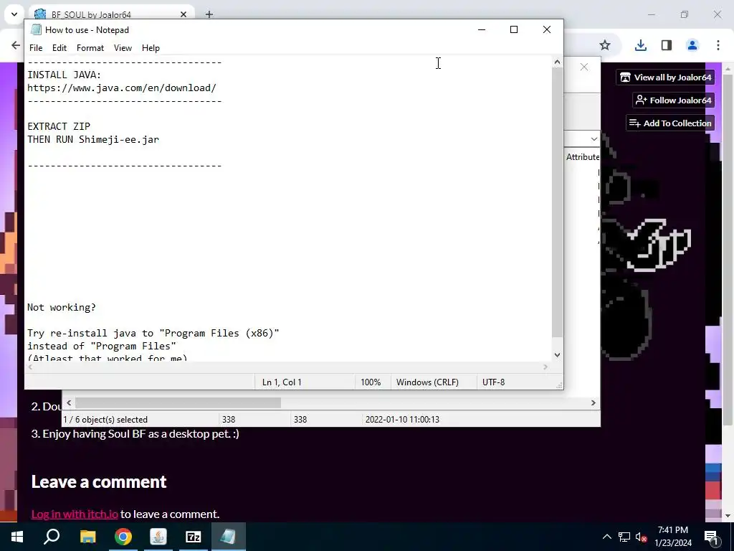Click the 100% zoom status entry
This screenshot has width=734, height=551.
(x=371, y=382)
